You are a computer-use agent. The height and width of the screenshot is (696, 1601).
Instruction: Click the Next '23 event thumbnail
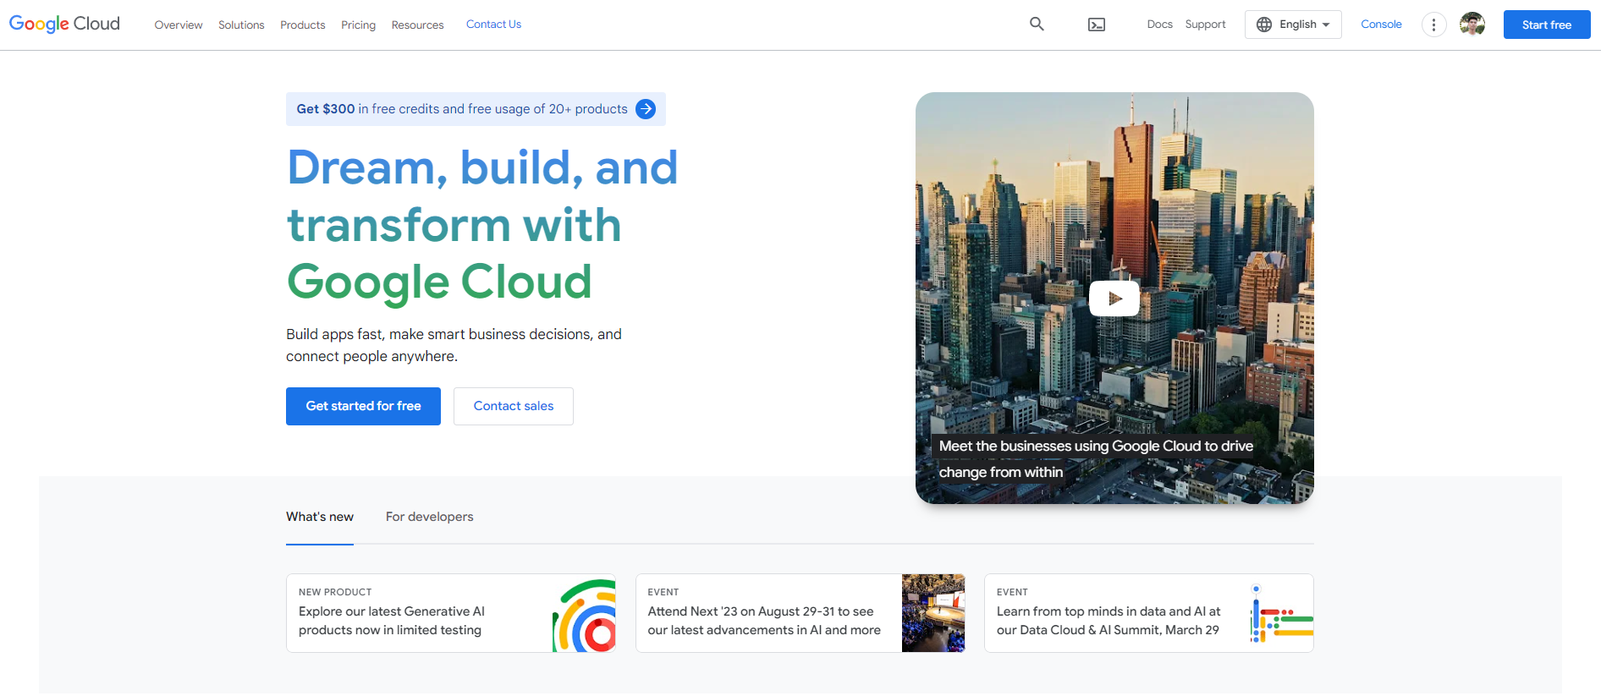(x=933, y=613)
